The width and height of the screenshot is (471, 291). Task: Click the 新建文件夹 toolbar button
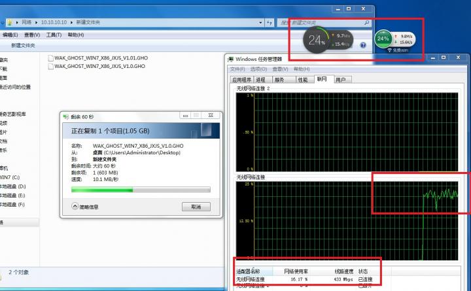pyautogui.click(x=23, y=45)
